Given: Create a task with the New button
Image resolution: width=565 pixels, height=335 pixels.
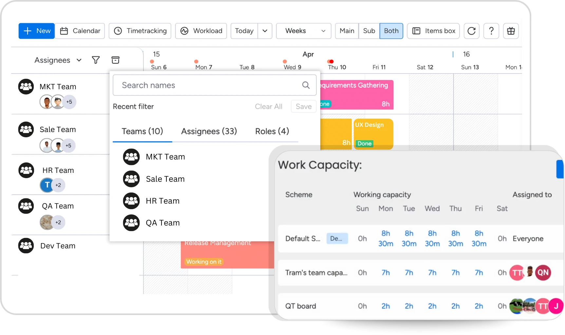Looking at the screenshot, I should coord(36,31).
